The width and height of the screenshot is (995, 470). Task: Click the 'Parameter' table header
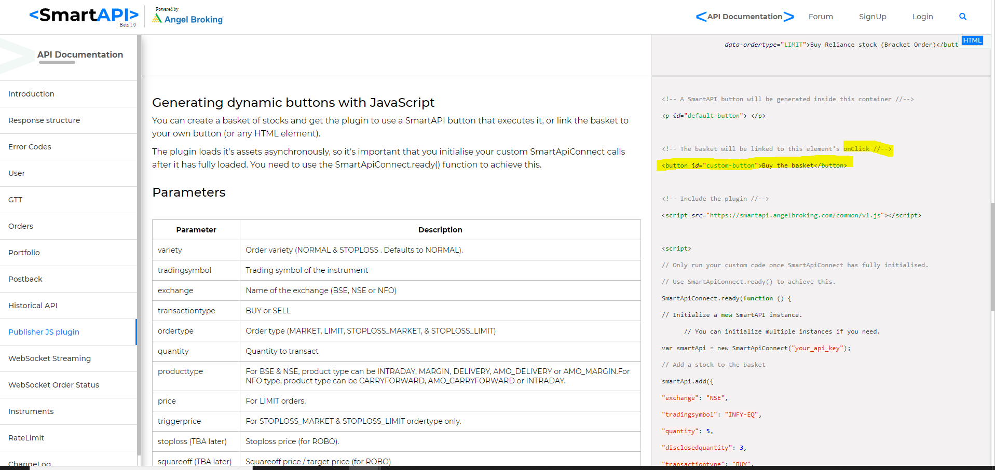click(196, 230)
